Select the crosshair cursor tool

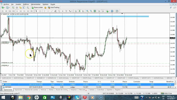click(x=40, y=11)
